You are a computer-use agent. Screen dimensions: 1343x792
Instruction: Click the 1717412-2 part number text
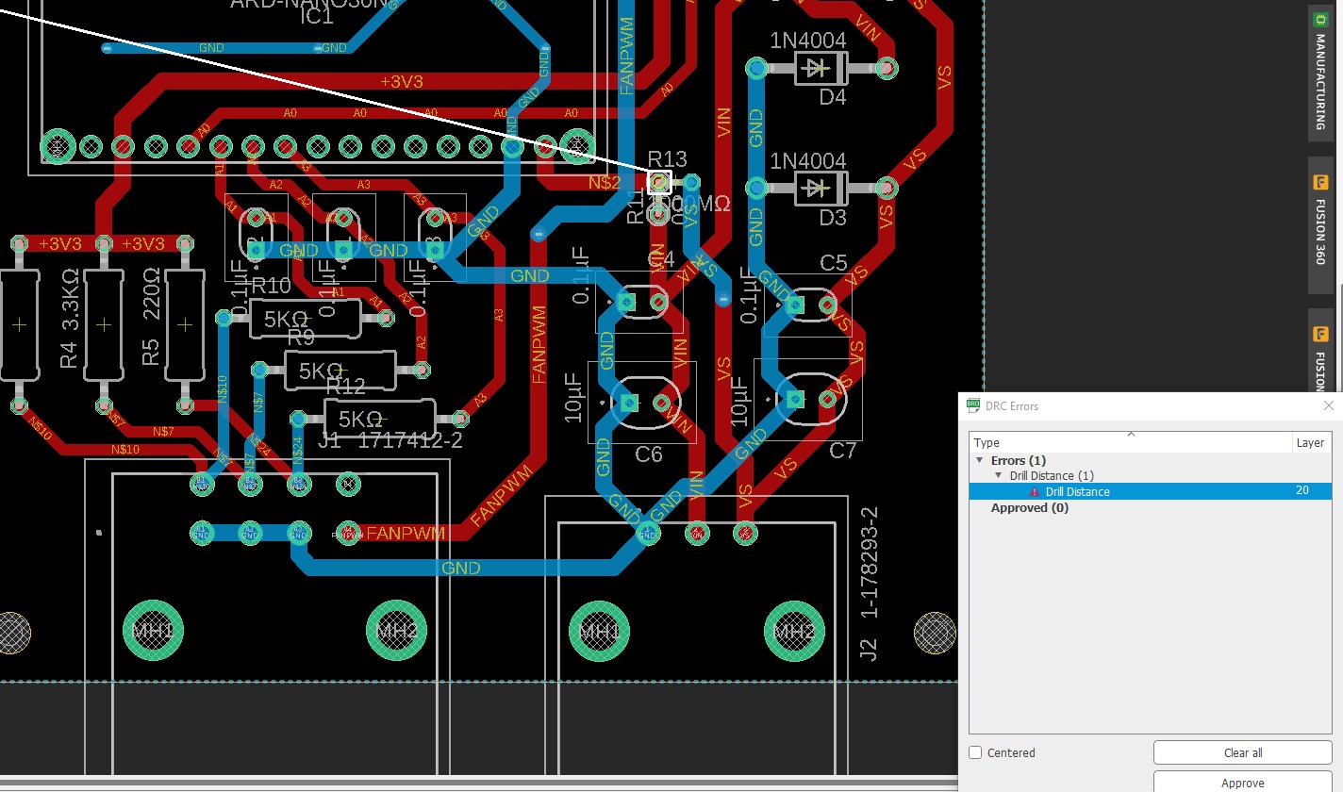(410, 440)
